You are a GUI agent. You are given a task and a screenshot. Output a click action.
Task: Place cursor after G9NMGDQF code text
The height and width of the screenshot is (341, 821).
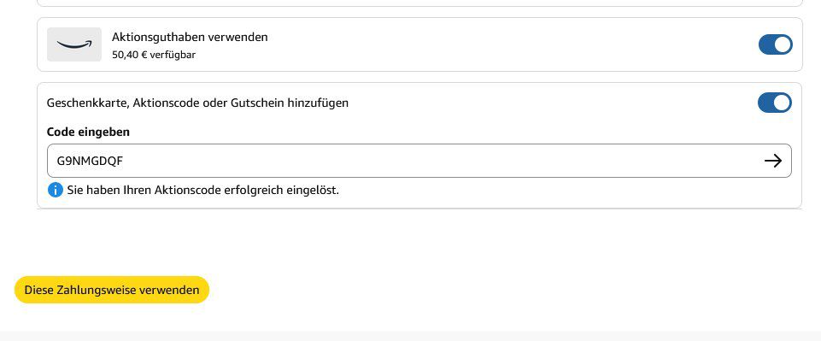(x=125, y=161)
